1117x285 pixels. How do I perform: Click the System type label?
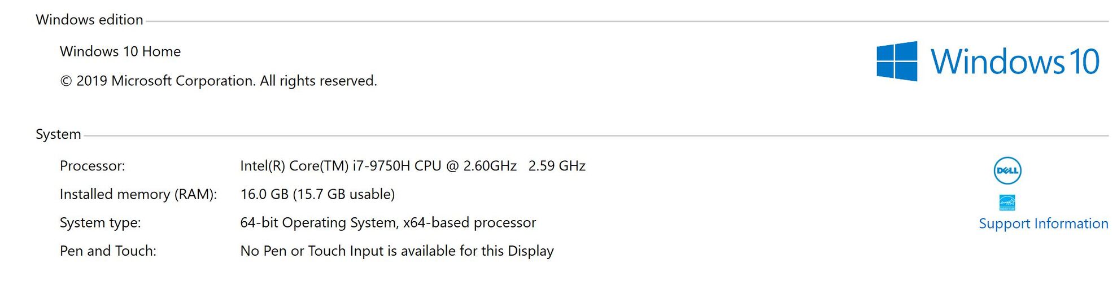[100, 222]
